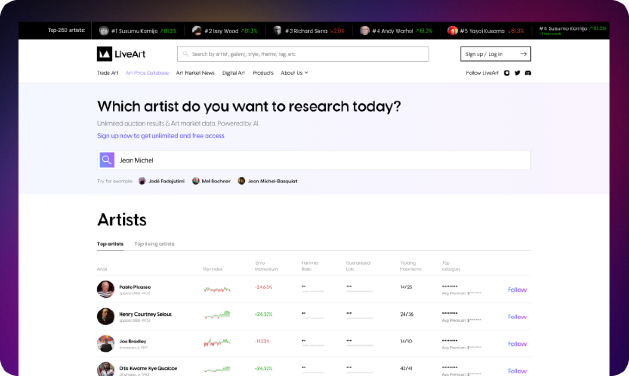Image resolution: width=629 pixels, height=376 pixels.
Task: Open Digital Art menu item
Action: click(x=234, y=73)
